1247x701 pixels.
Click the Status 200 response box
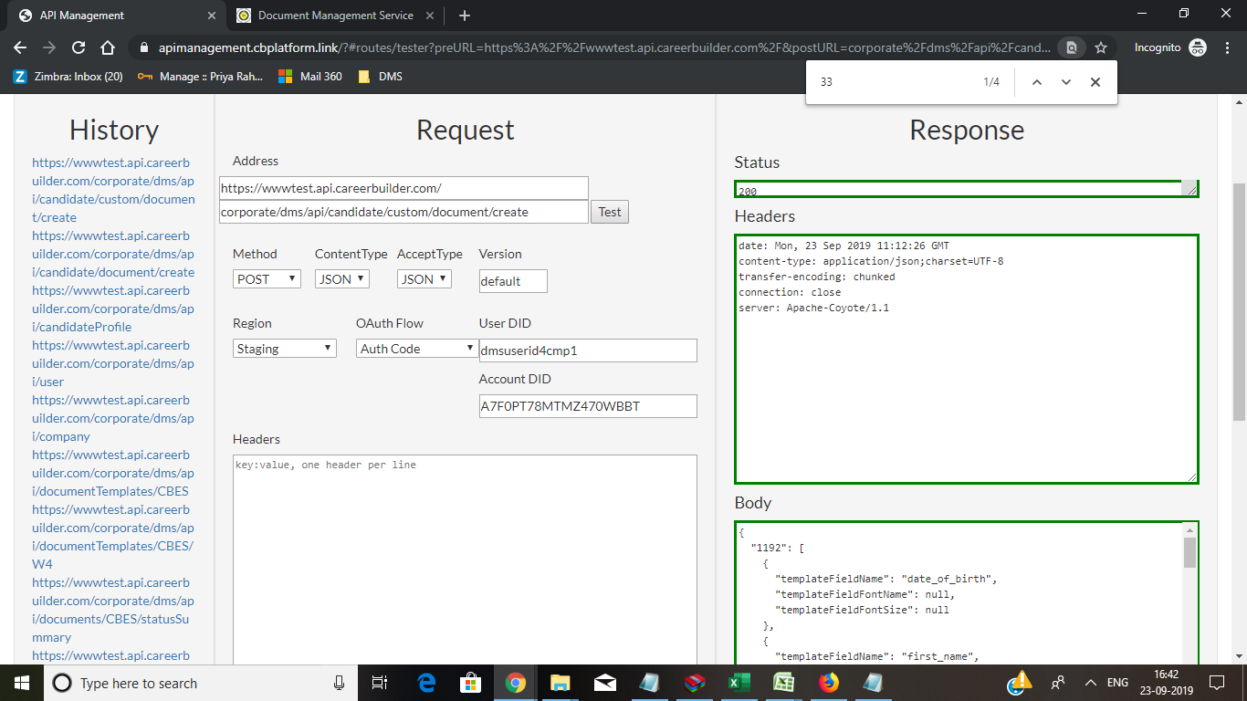coord(967,189)
